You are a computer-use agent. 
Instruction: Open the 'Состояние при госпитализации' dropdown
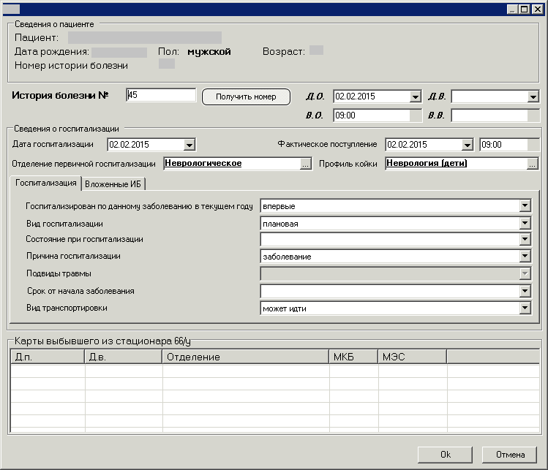pos(525,239)
